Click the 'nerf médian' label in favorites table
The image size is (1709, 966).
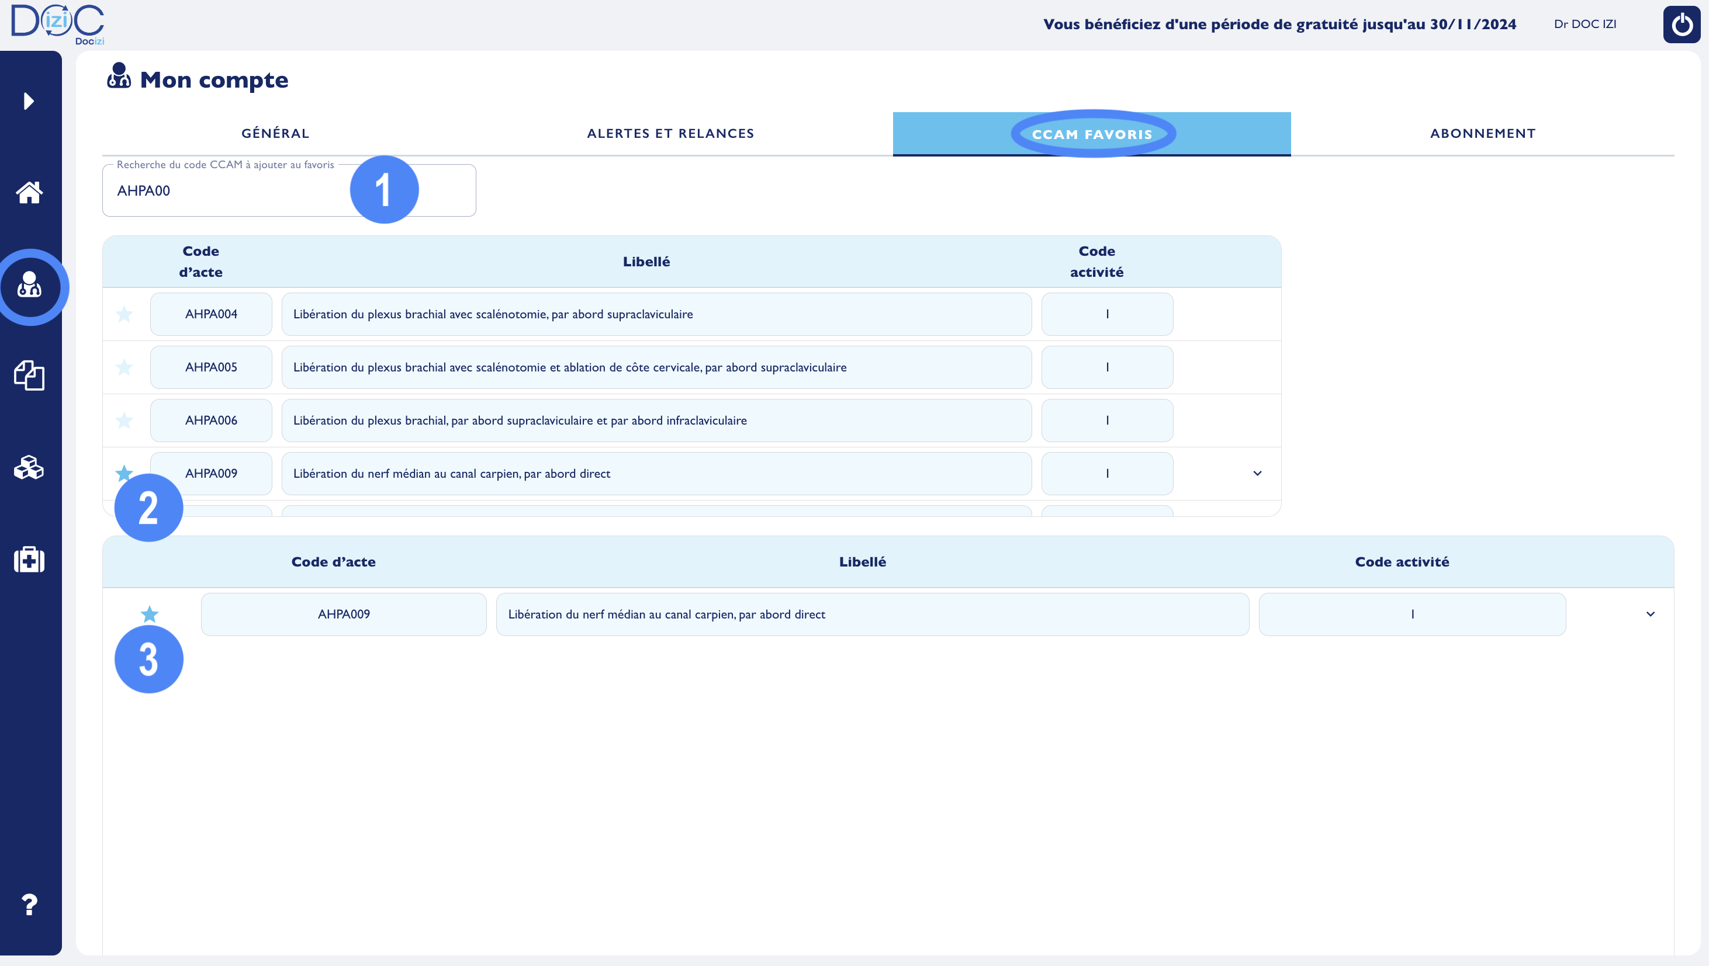coord(873,614)
